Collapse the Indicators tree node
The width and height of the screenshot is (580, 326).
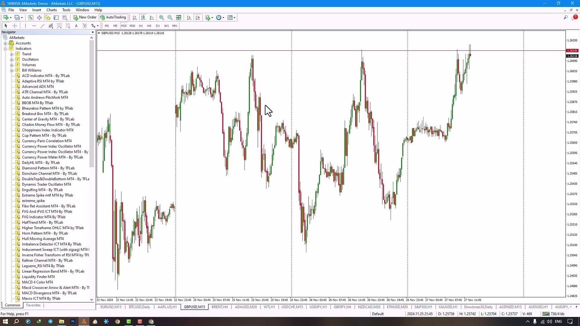(5, 48)
